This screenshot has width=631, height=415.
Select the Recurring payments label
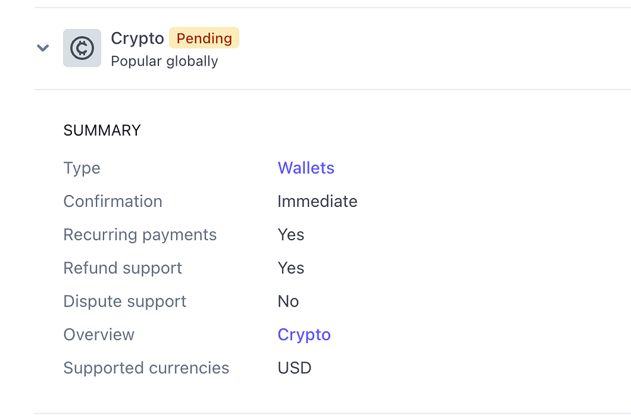(140, 235)
